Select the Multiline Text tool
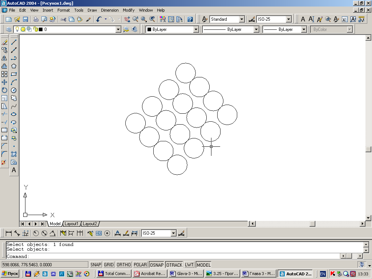Viewport: 372px width, 279px height. (14, 170)
